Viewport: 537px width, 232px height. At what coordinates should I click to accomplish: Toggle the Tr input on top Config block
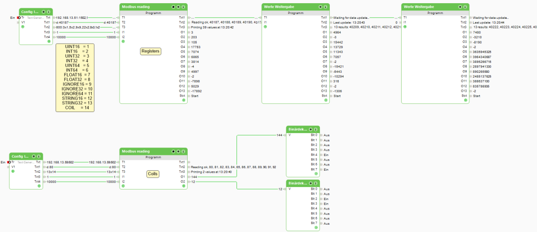[x=19, y=17]
